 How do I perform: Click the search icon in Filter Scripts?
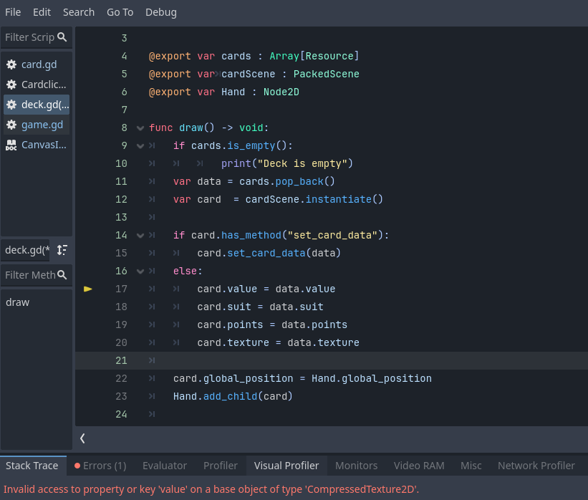tap(62, 37)
